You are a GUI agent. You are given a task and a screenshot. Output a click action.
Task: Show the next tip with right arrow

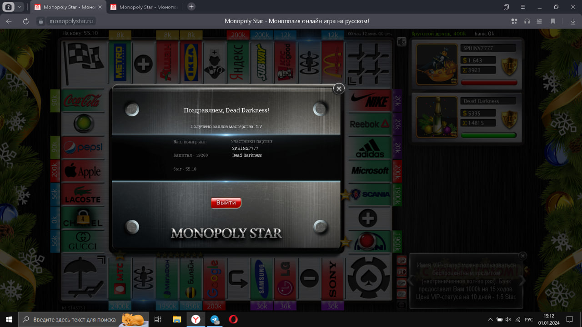[522, 281]
